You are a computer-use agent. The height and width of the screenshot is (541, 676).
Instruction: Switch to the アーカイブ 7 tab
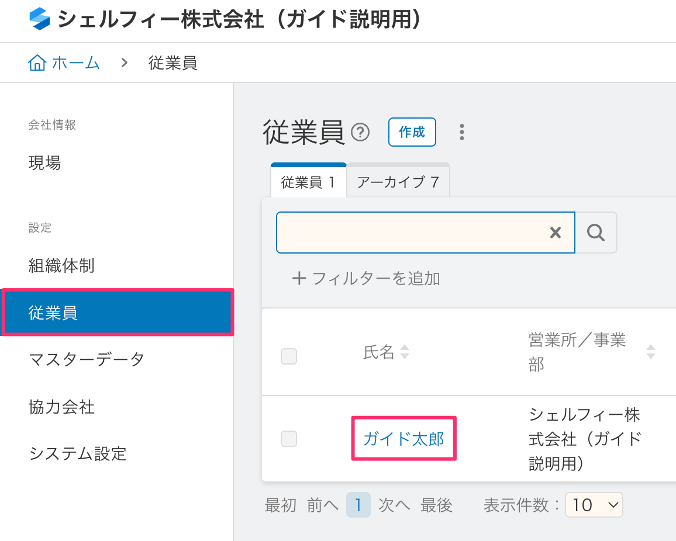(x=398, y=182)
